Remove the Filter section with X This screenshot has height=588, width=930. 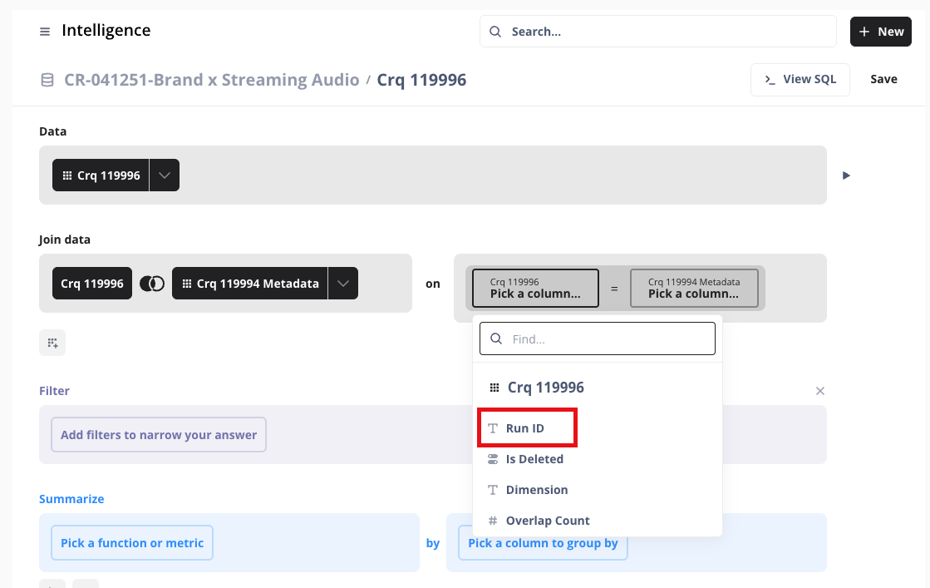[x=819, y=391]
